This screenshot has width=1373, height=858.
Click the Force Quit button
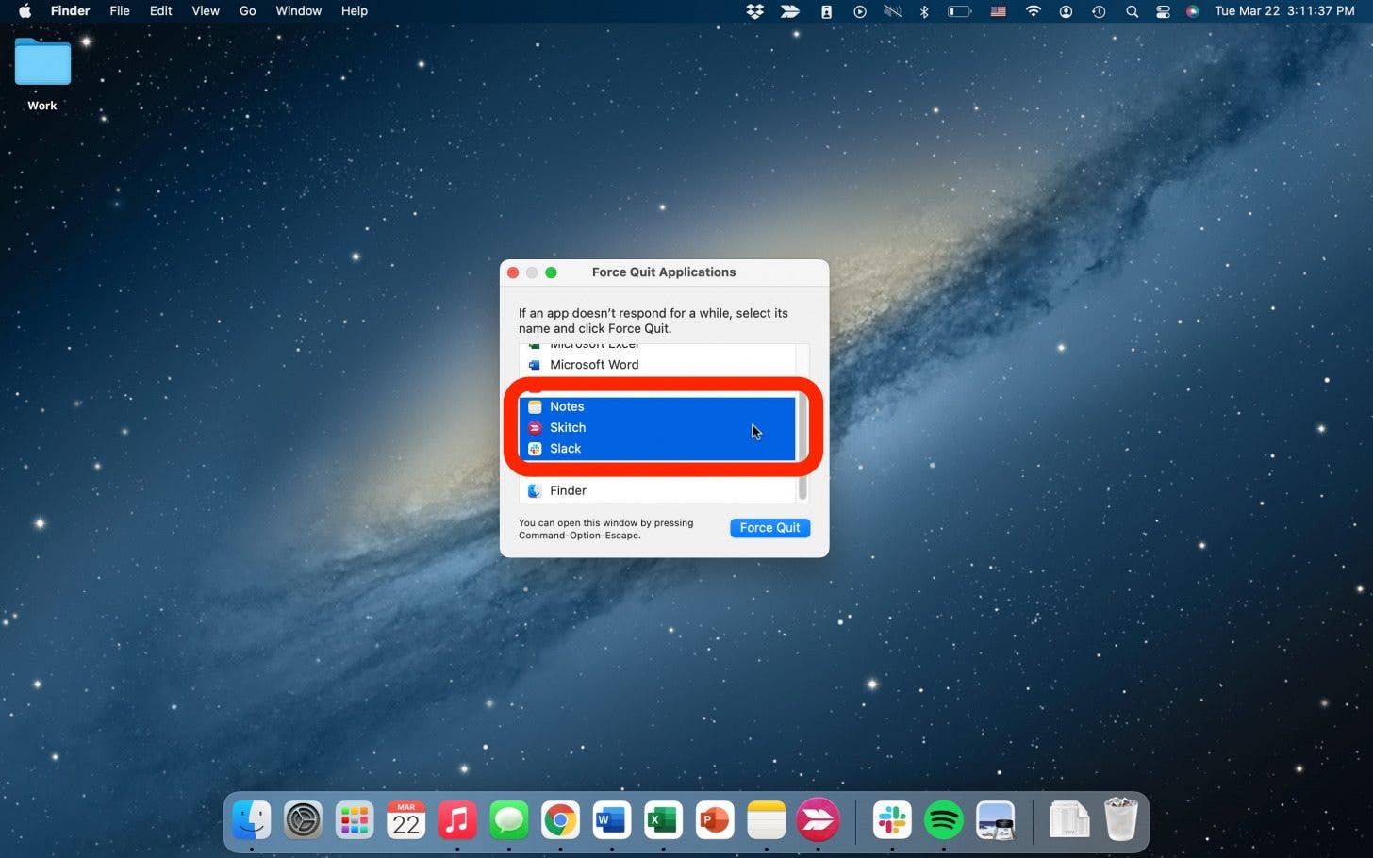(769, 528)
